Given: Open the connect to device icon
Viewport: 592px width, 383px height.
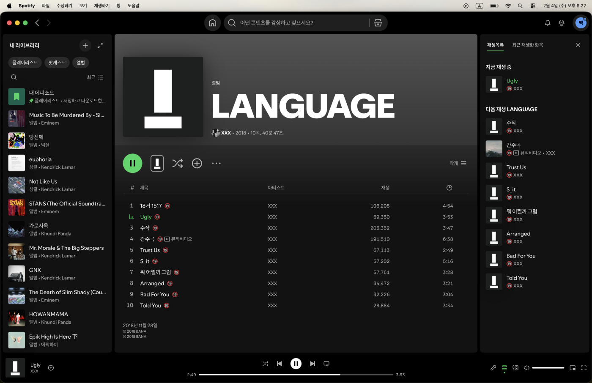Looking at the screenshot, I should point(515,368).
